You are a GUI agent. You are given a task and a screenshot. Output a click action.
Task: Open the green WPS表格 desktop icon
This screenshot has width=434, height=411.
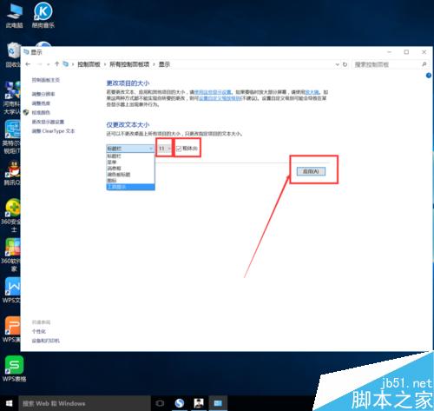pyautogui.click(x=14, y=368)
